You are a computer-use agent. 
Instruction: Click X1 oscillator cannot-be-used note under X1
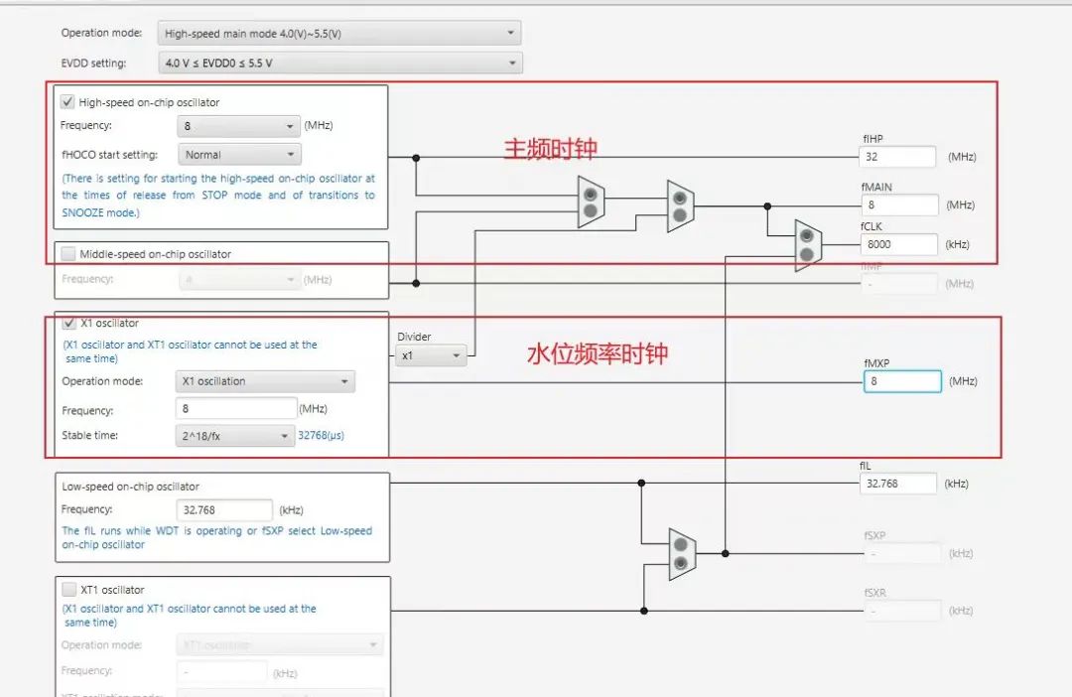point(190,351)
